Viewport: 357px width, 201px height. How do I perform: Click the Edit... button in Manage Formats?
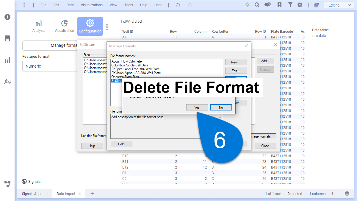click(x=236, y=71)
